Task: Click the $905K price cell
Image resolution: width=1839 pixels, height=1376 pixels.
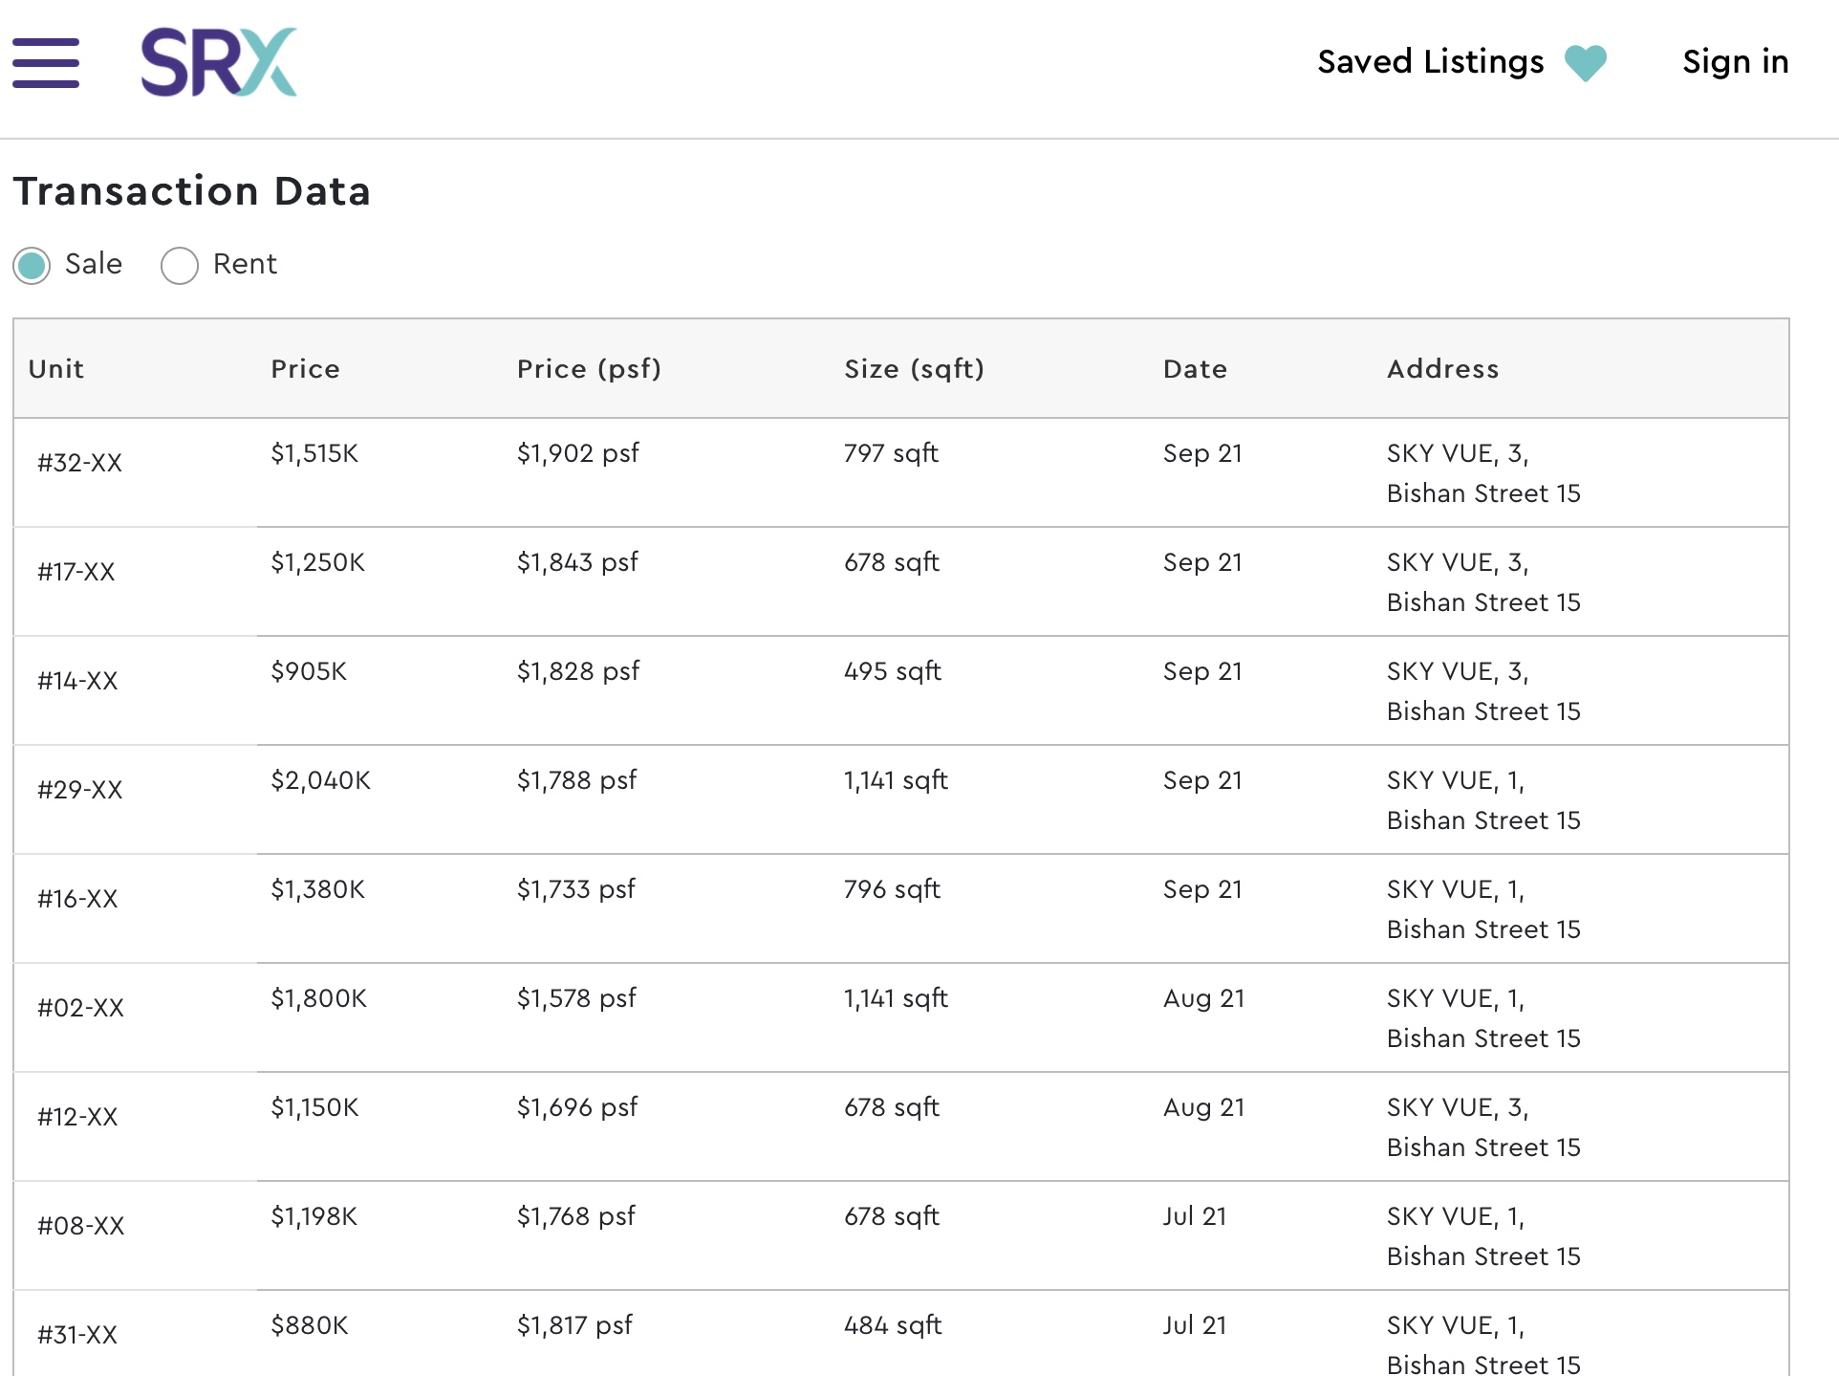Action: [x=309, y=671]
